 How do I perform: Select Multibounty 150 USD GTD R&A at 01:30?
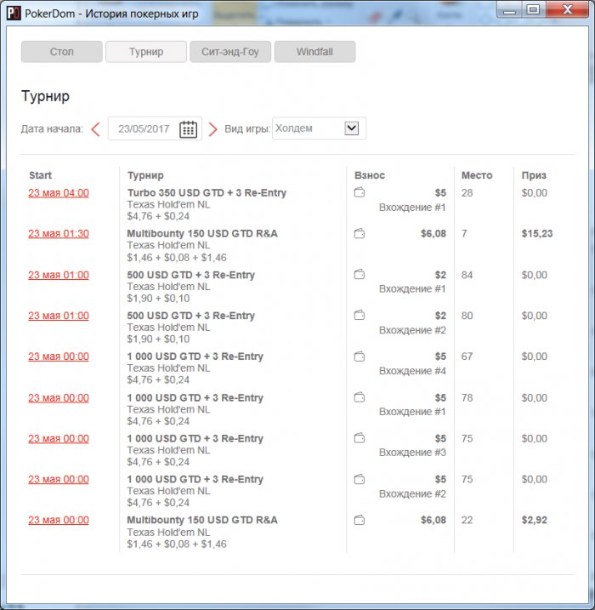202,234
